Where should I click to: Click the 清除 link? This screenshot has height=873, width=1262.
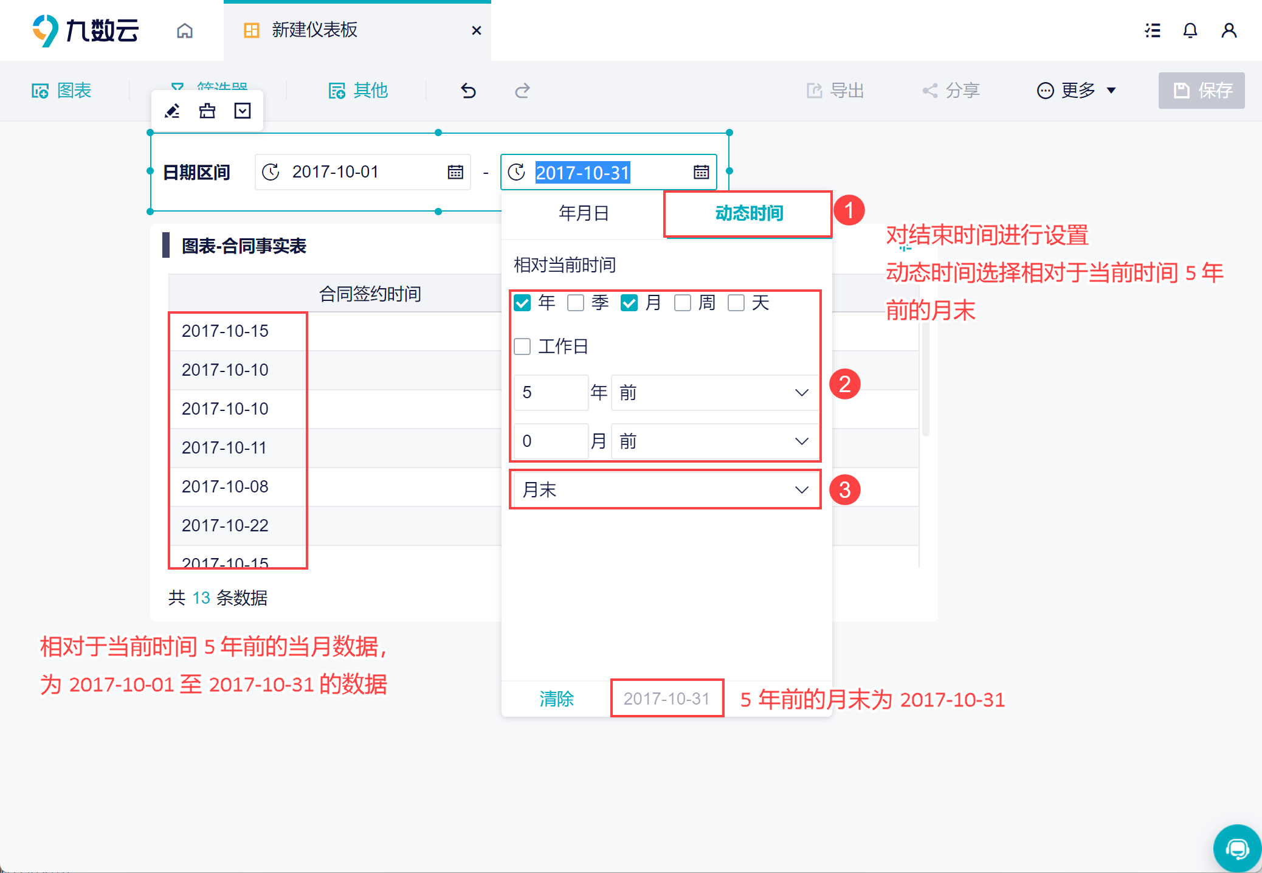(x=556, y=699)
